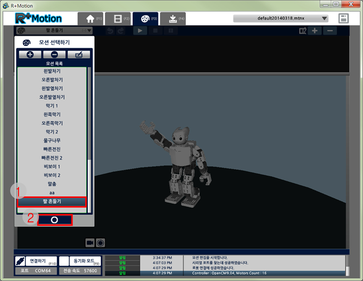
Task: Expand the default20140318.mtnx file dropdown
Action: [x=281, y=18]
